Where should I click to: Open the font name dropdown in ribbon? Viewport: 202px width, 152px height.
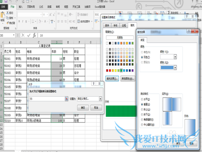[41, 15]
